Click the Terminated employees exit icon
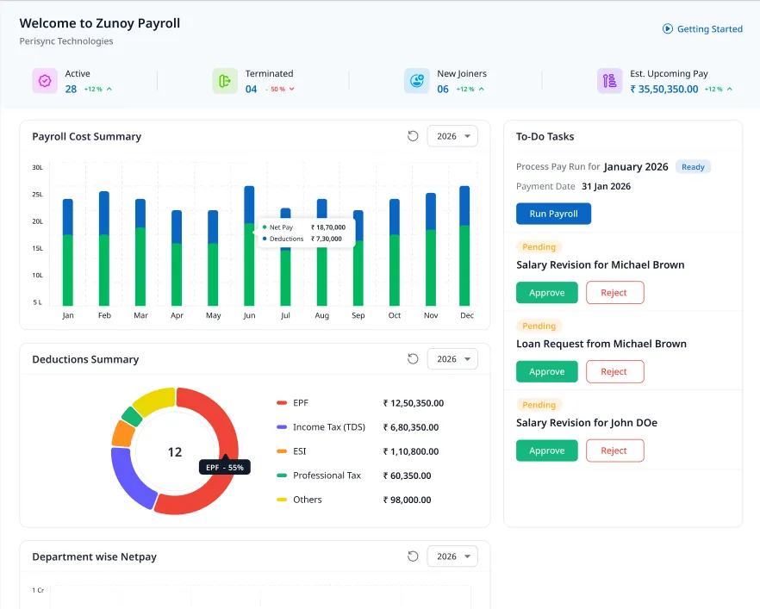 [x=225, y=80]
